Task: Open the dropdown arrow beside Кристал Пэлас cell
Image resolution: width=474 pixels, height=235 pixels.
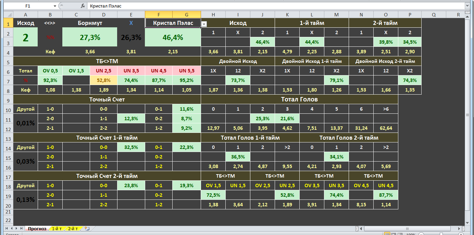Action: [204, 24]
